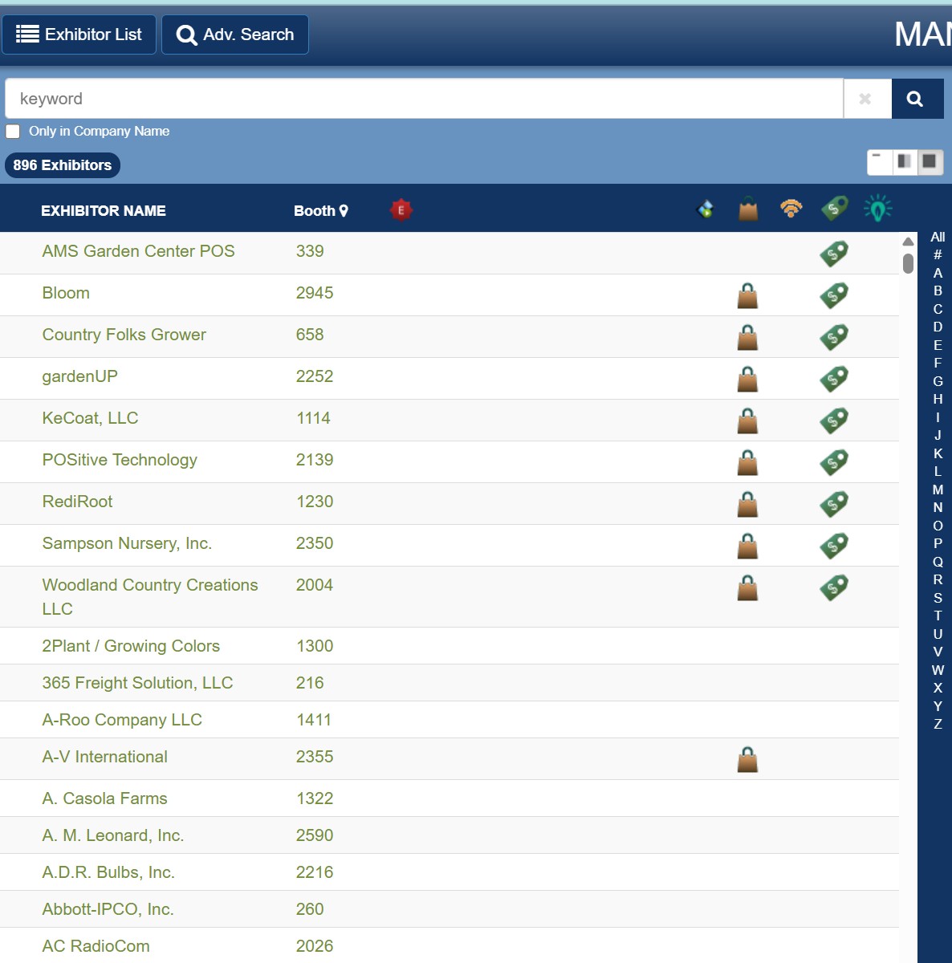Screen dimensions: 952x963
Task: Click shopping bag icon for A-V International
Action: point(747,760)
